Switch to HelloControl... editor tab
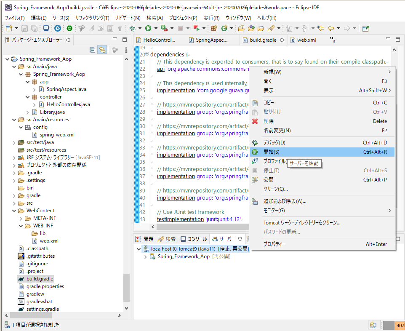 (156, 40)
